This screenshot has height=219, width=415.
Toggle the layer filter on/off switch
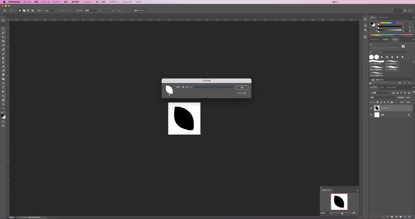(413, 93)
